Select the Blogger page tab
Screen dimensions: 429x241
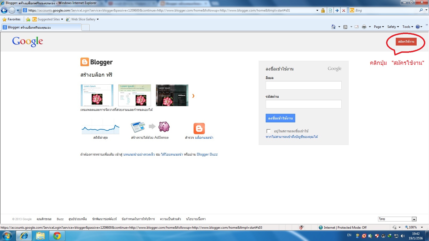pyautogui.click(x=41, y=27)
